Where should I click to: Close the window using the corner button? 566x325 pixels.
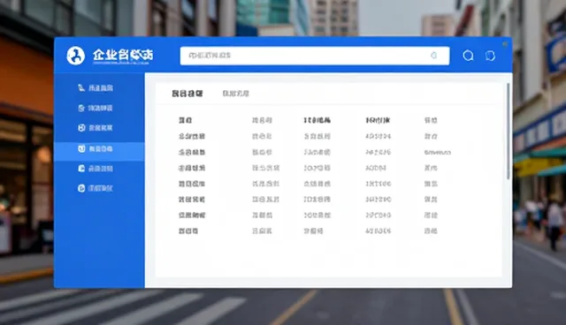(505, 44)
